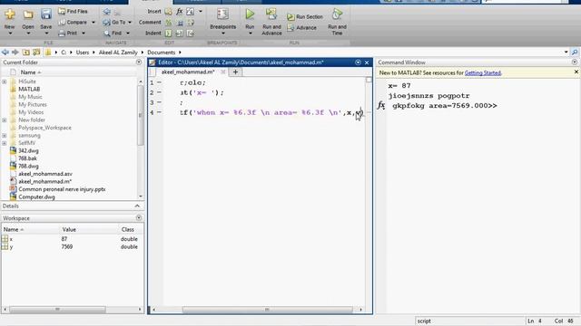Viewport: 581px width, 326px height.
Task: Click the Find tool in Navigate section
Action: click(113, 33)
